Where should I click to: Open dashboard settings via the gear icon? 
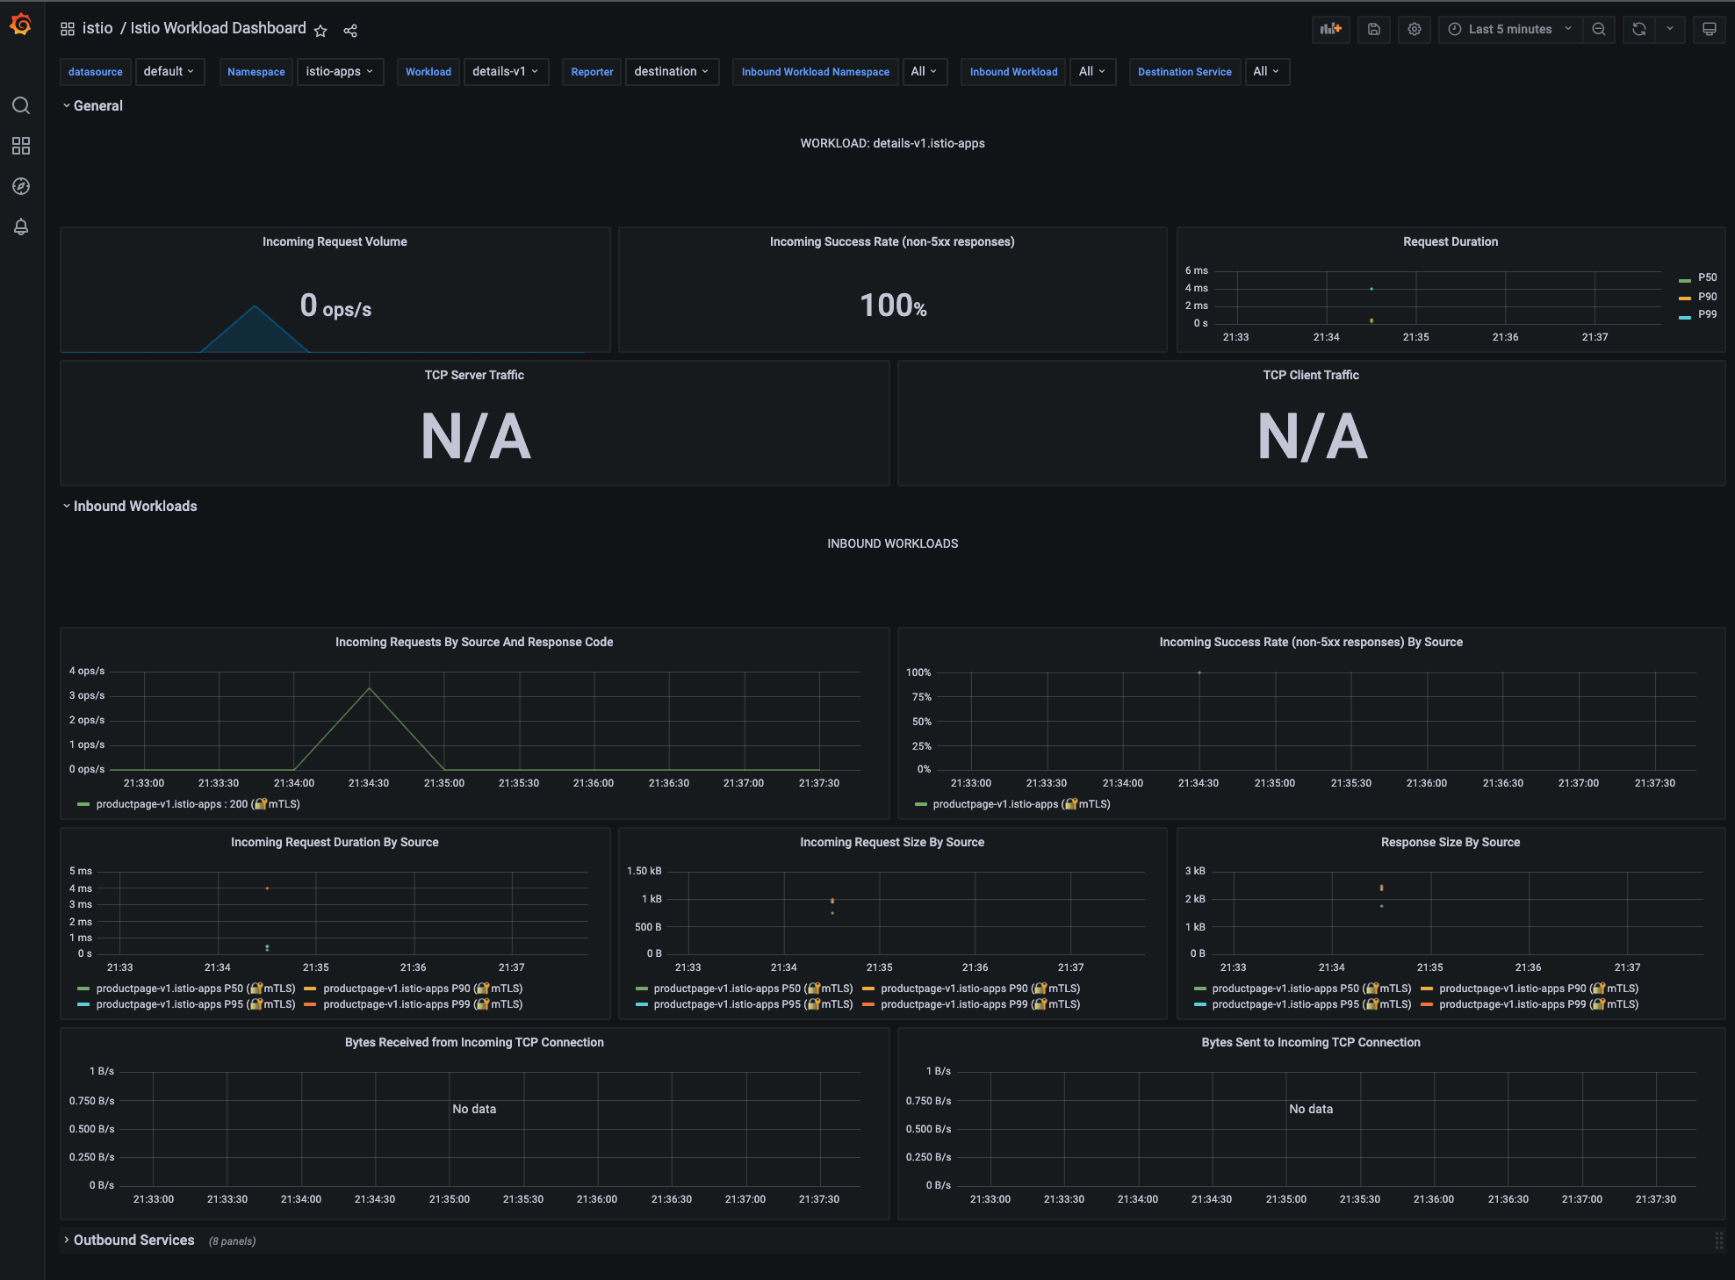(x=1414, y=29)
